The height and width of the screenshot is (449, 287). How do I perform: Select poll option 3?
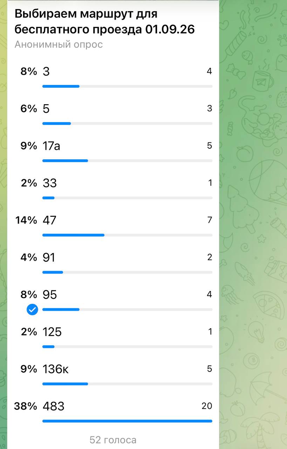[113, 77]
